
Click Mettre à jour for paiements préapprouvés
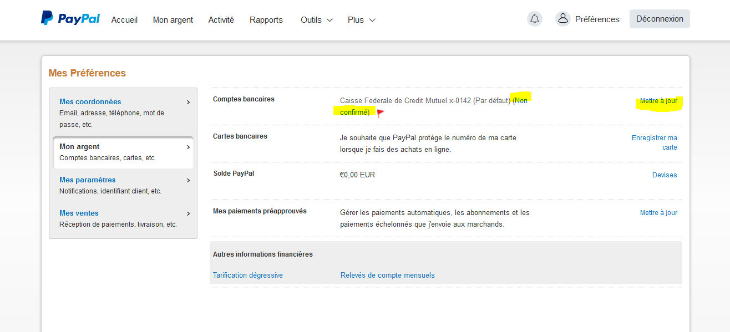[658, 213]
